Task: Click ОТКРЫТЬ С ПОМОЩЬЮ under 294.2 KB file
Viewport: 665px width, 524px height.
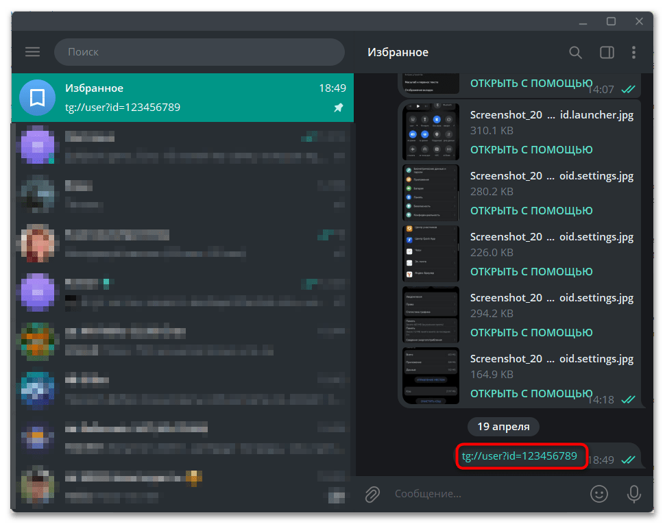Action: pos(531,333)
